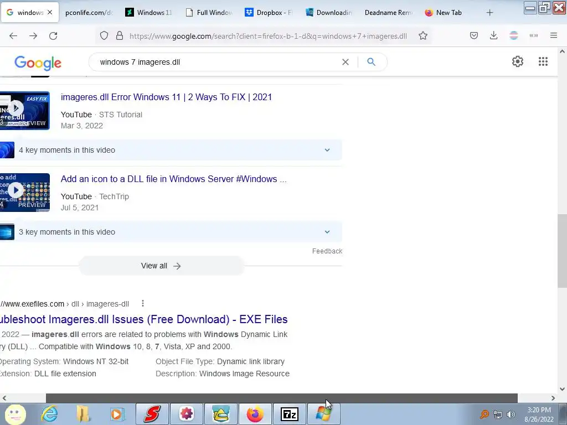Open 7-Zip from the taskbar
Screen dimensions: 567x425
pos(289,414)
